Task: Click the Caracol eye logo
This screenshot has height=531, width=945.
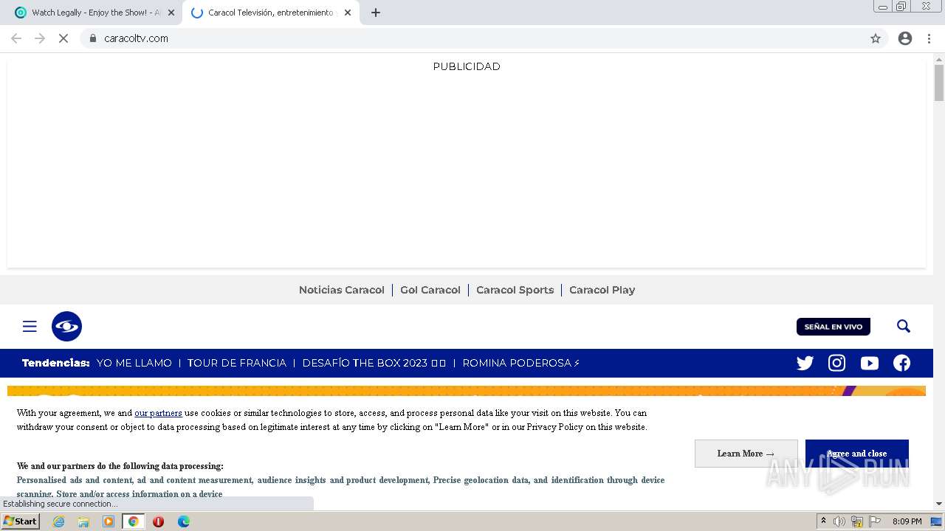Action: (x=66, y=326)
